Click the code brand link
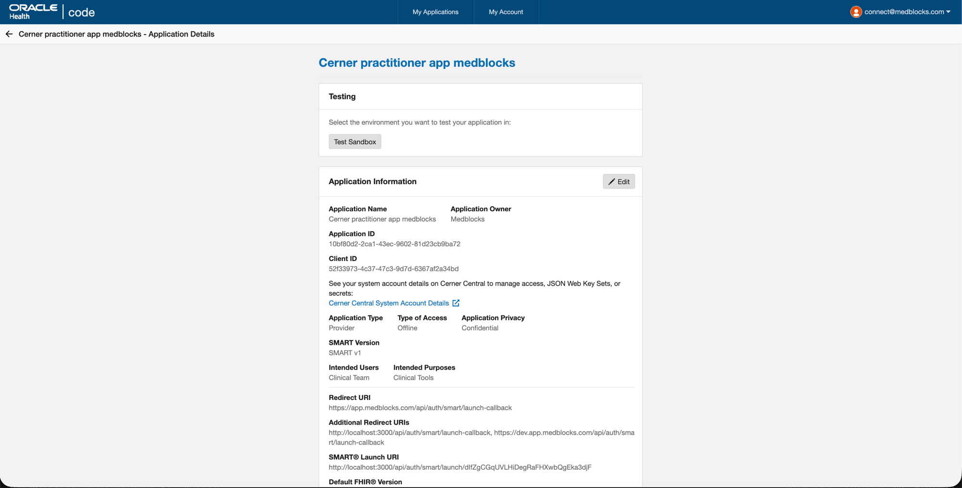This screenshot has height=488, width=962. [81, 13]
